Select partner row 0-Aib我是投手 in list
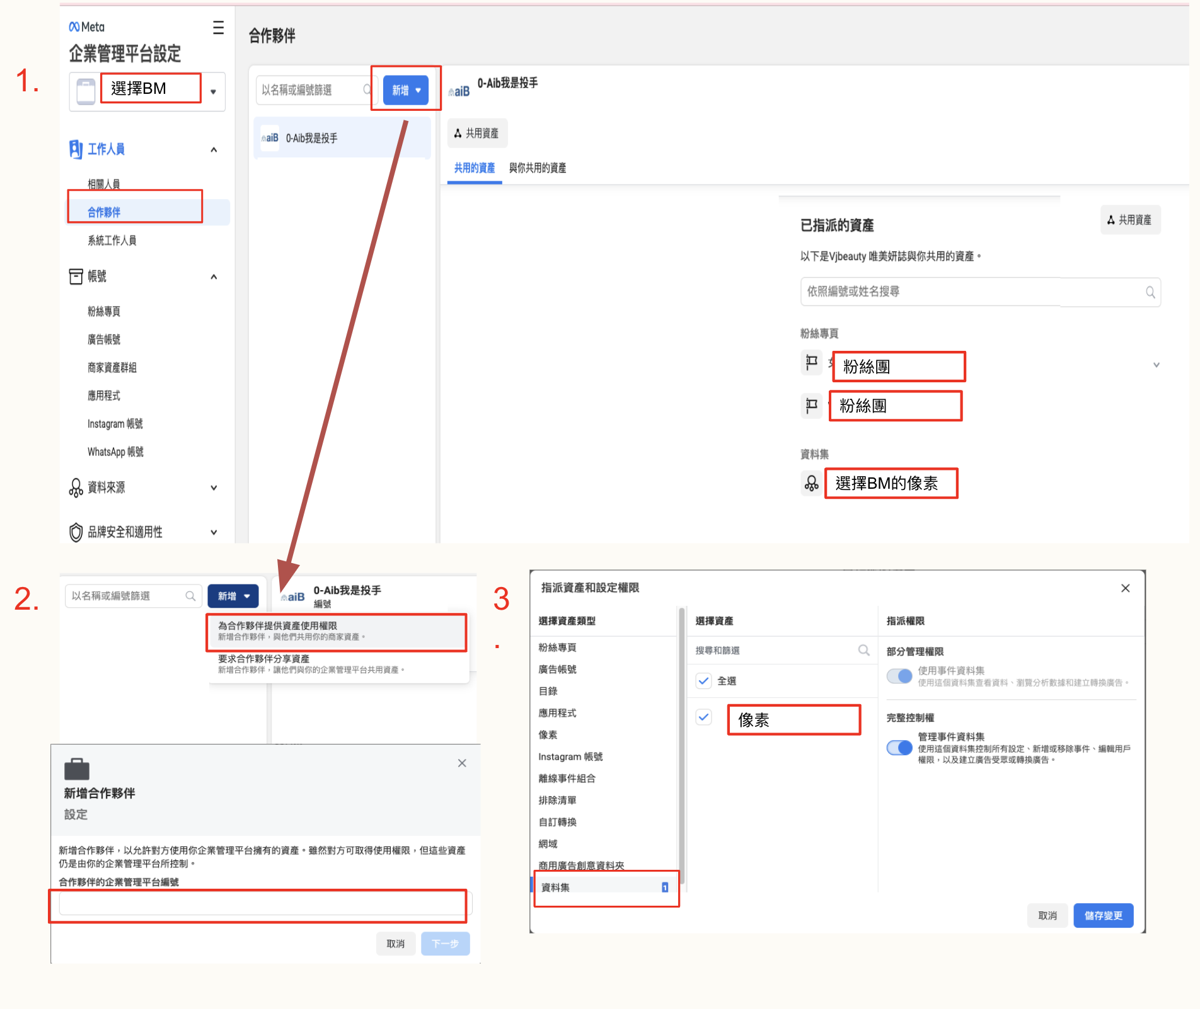This screenshot has height=1009, width=1200. click(342, 138)
